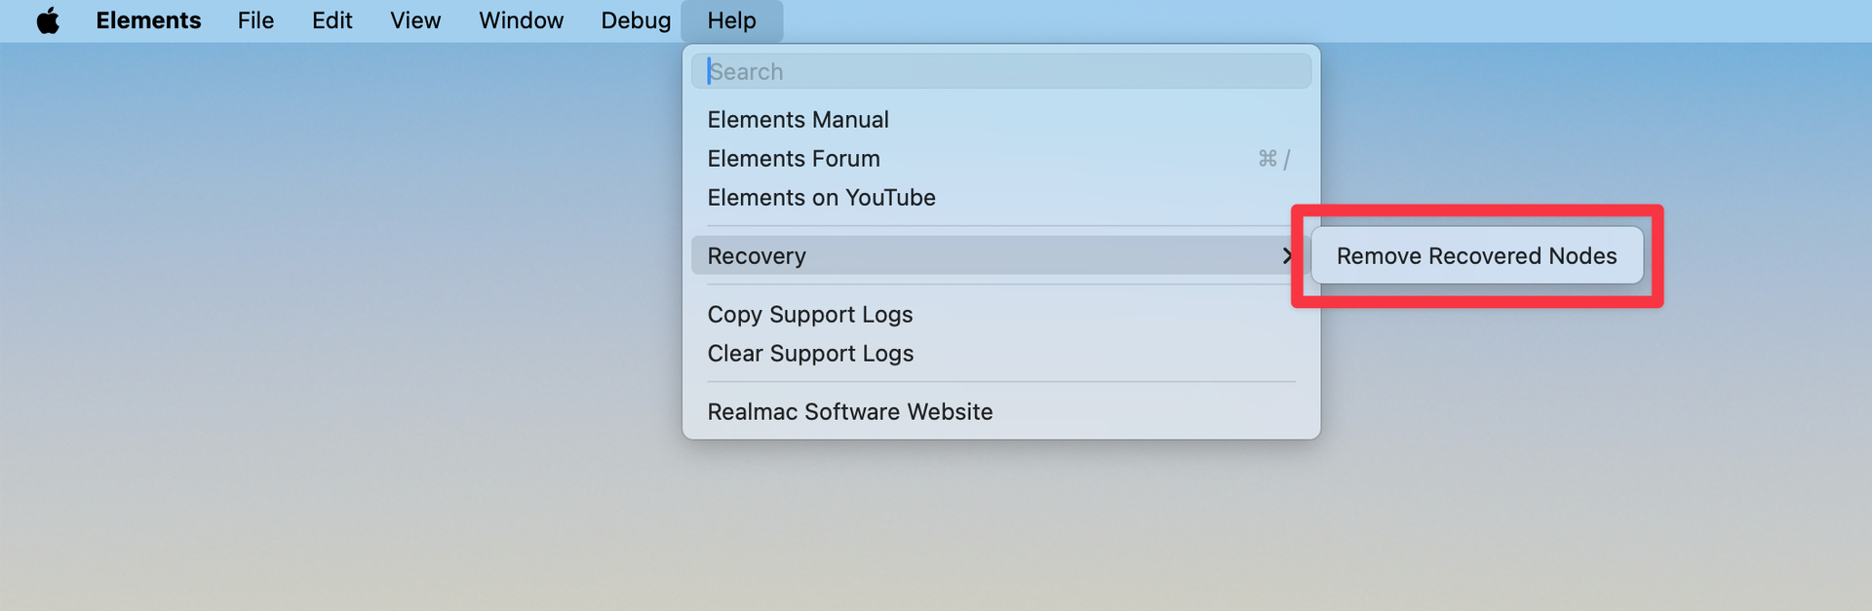Select Clear Support Logs
Viewport: 1872px width, 611px height.
point(810,354)
